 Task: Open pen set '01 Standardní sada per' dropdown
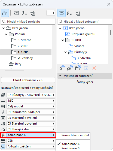pyautogui.click(x=31, y=112)
